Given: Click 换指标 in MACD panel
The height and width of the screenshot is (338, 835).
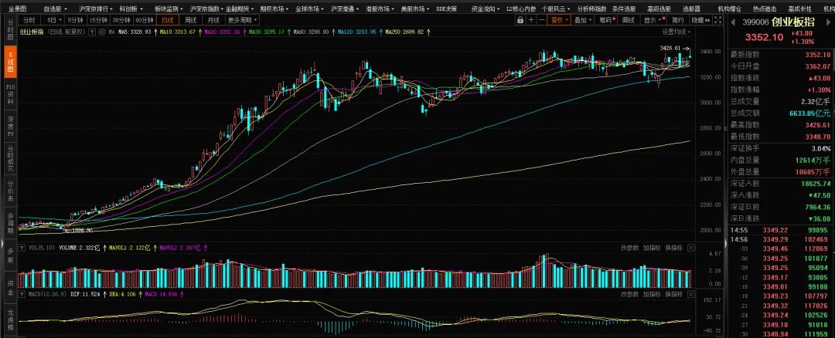Looking at the screenshot, I should [674, 294].
